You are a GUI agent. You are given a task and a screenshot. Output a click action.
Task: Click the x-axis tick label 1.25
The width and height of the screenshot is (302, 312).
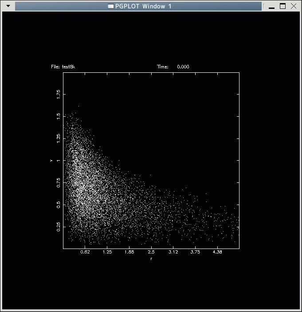[x=107, y=252]
